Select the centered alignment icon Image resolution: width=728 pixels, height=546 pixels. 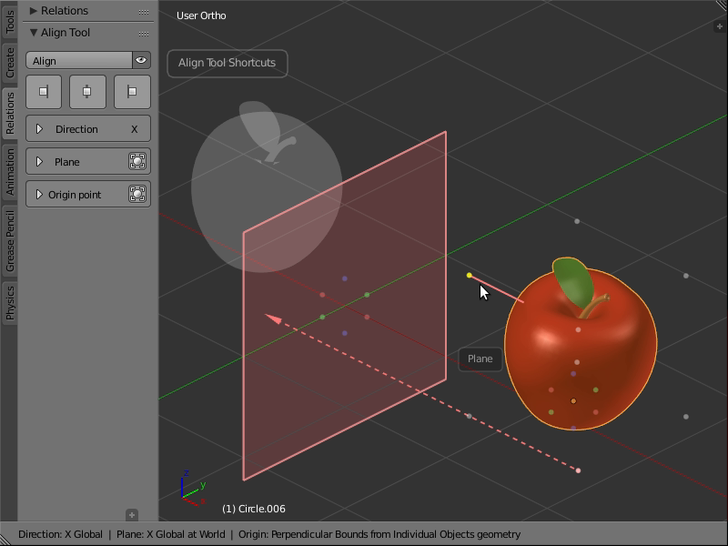tap(87, 91)
